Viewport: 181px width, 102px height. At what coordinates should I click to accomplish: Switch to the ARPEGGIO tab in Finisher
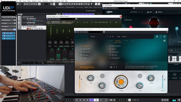(118, 41)
